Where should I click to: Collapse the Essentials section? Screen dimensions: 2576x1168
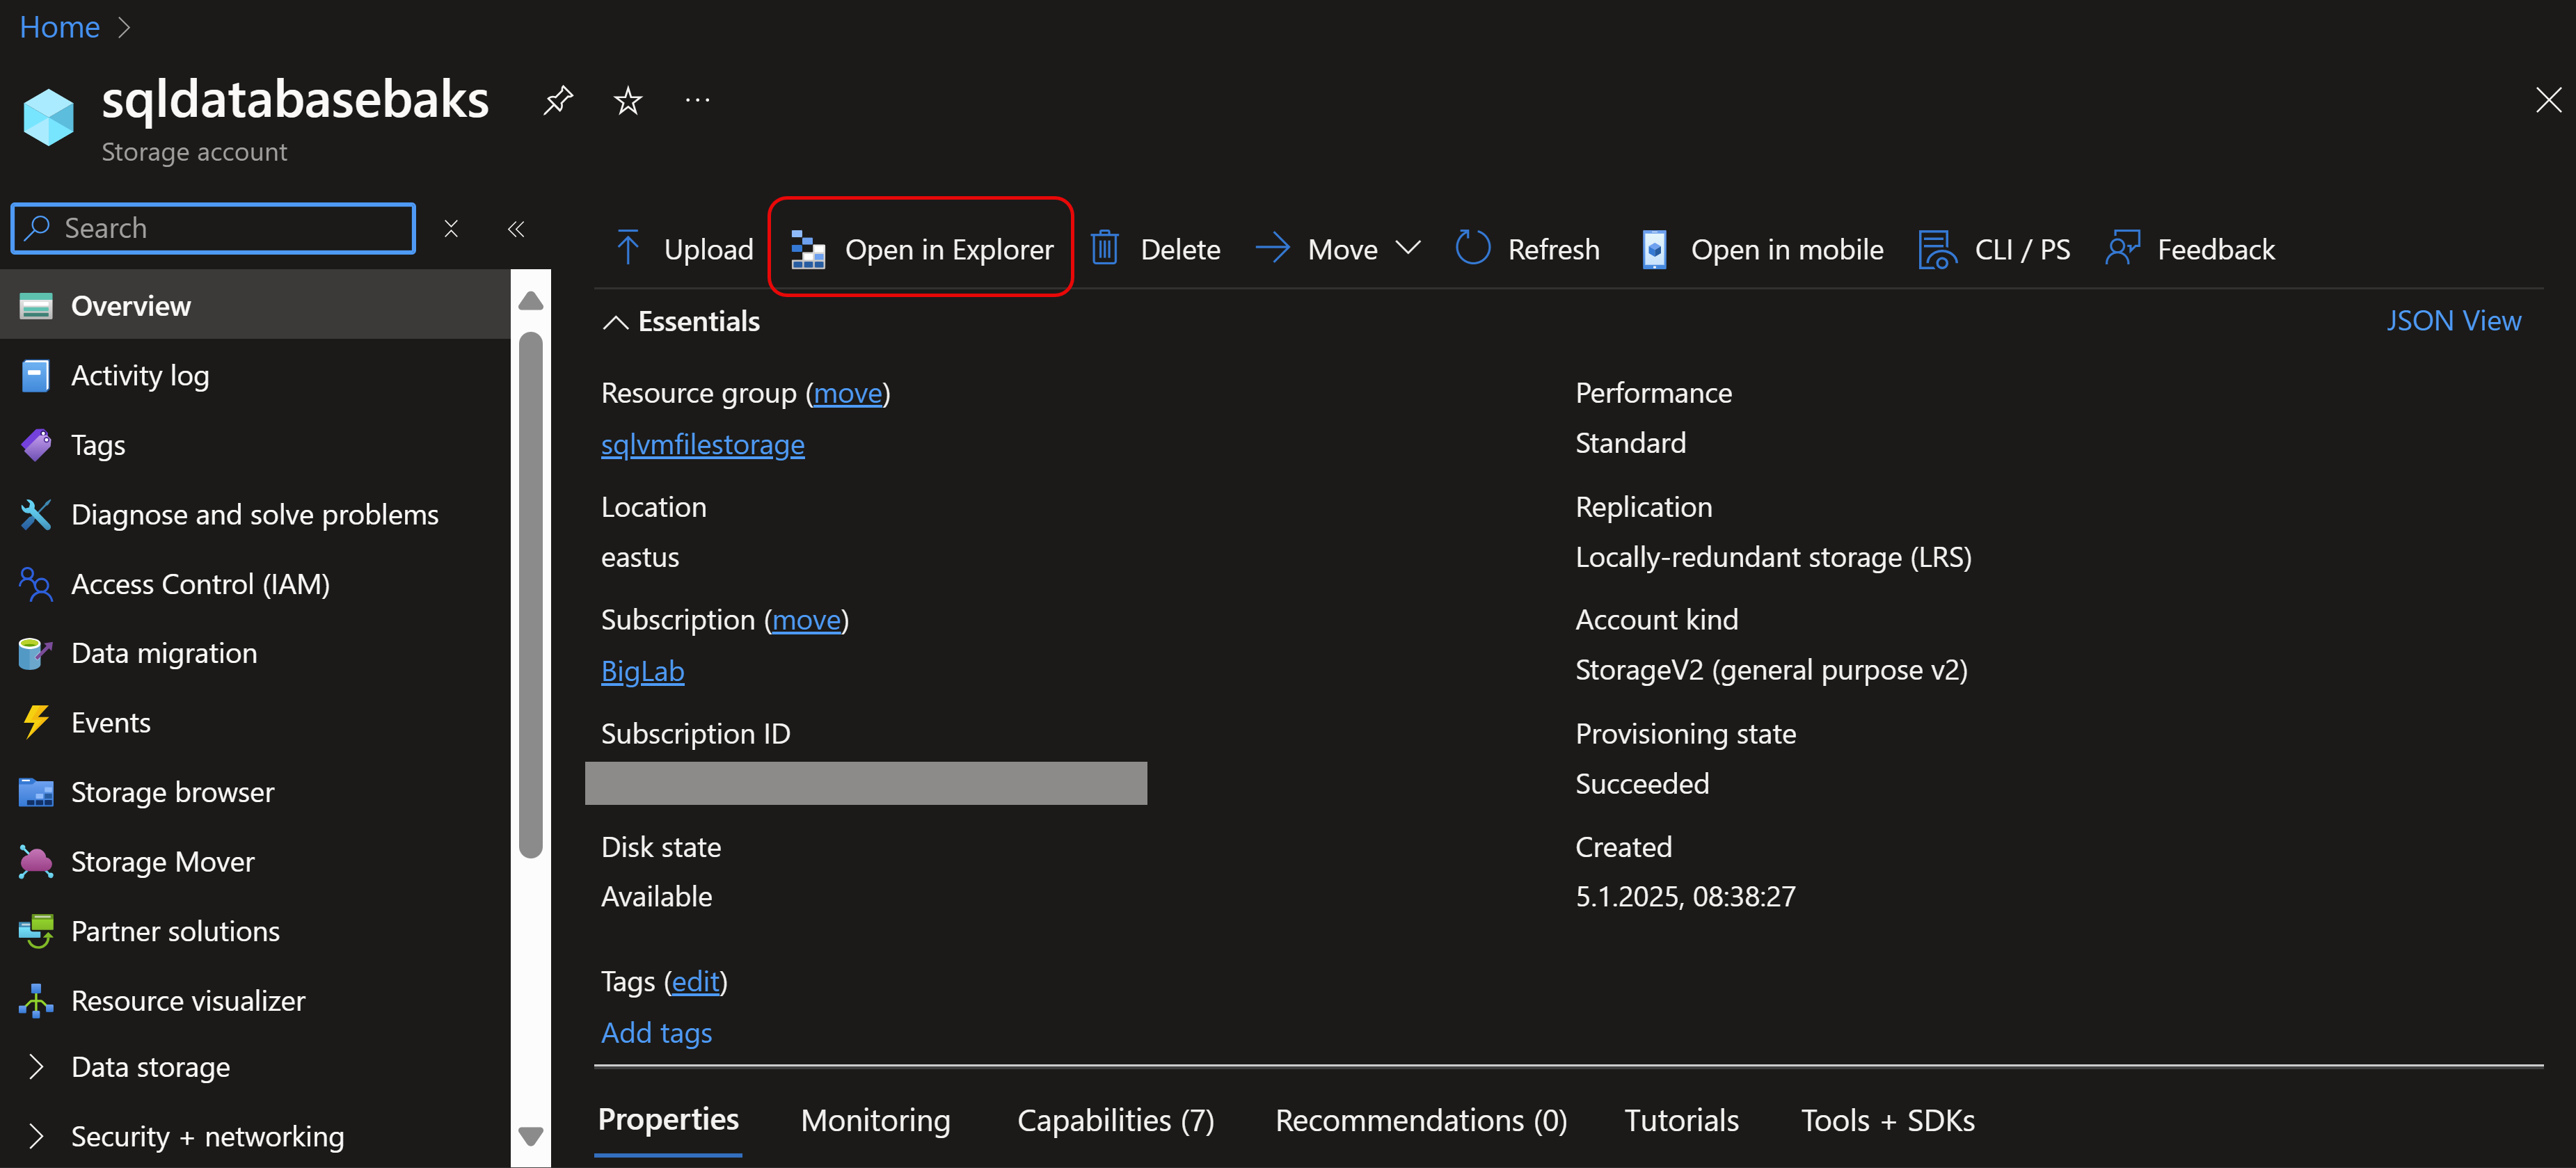615,321
